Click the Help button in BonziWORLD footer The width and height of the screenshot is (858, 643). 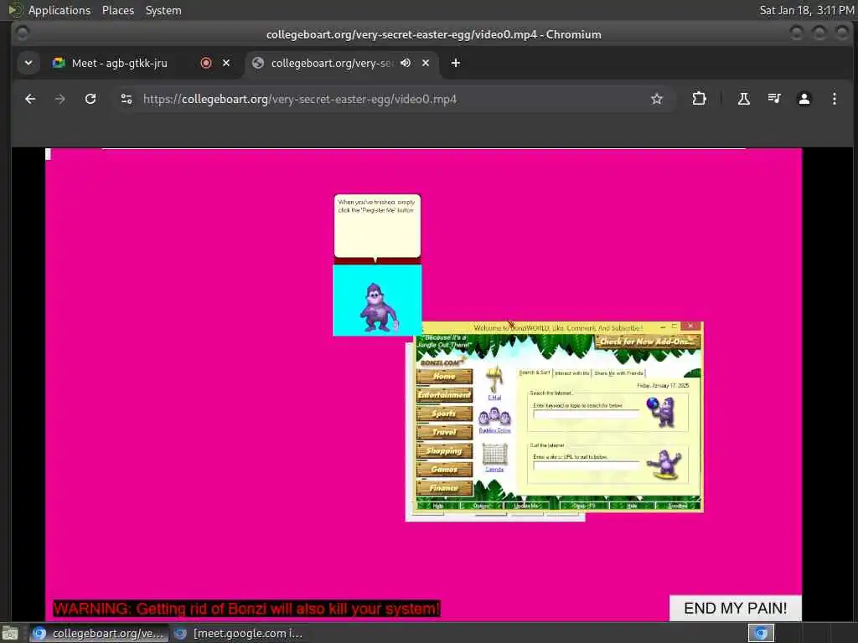click(x=438, y=506)
